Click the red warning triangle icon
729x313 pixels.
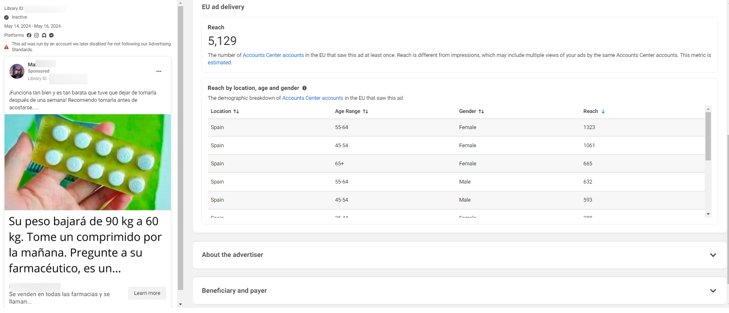pos(7,47)
